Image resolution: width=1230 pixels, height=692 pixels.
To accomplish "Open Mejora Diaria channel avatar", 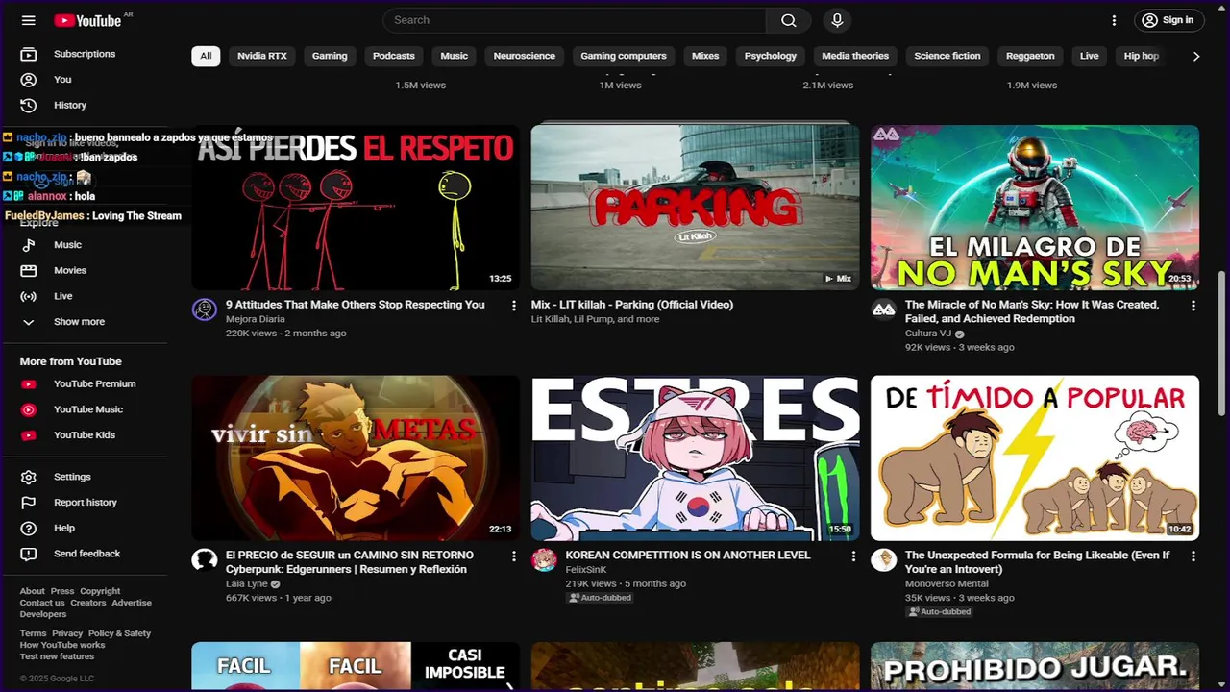I will click(x=205, y=309).
